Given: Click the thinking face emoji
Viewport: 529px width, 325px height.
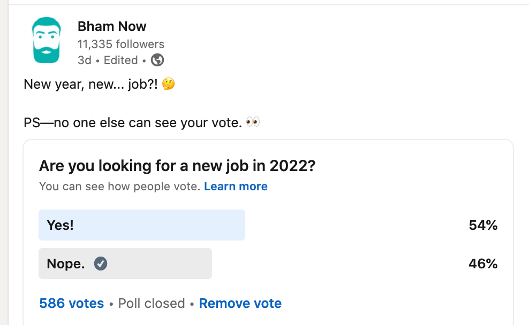Looking at the screenshot, I should point(168,84).
